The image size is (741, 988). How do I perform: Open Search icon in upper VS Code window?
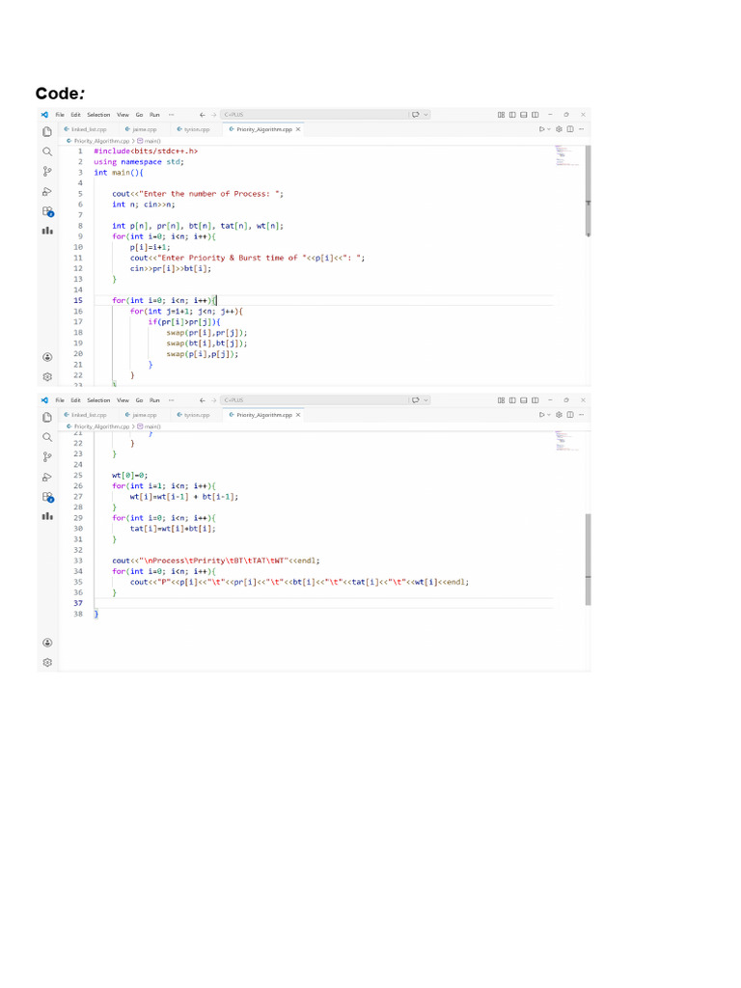[x=47, y=151]
